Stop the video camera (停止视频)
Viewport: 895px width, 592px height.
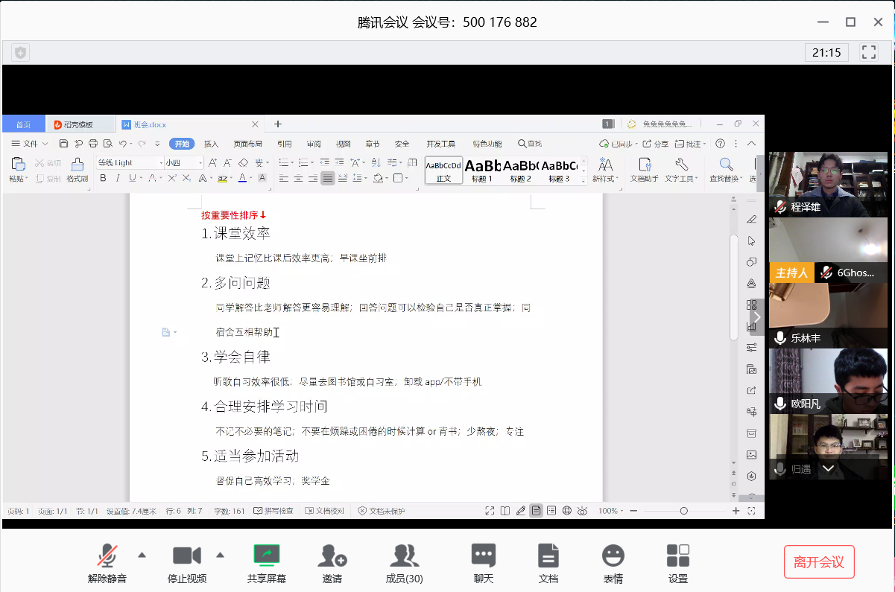click(187, 556)
